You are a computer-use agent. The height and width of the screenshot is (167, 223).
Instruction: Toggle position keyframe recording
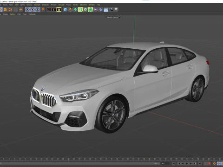(x=219, y=163)
